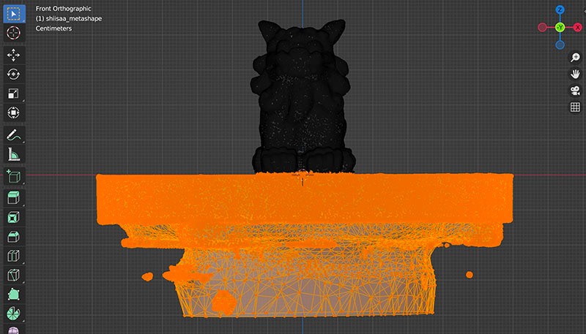Select the Poly Build tool
The image size is (586, 334).
point(14,294)
